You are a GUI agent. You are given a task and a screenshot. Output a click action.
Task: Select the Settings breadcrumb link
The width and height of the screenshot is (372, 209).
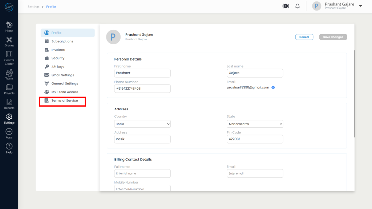(x=33, y=7)
